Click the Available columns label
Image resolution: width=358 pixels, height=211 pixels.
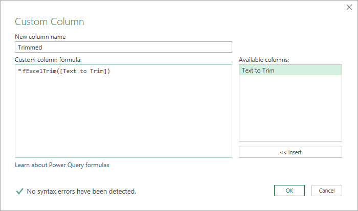click(264, 60)
